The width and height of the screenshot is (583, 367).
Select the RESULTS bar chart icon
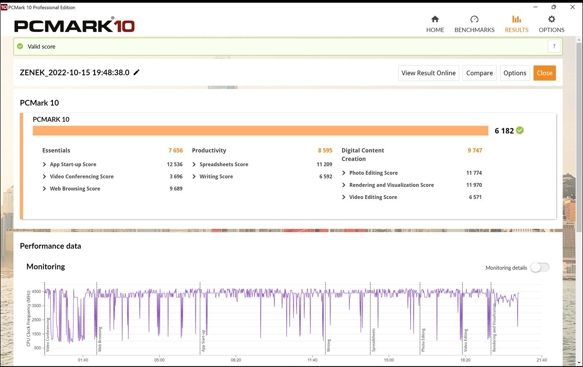coord(516,19)
